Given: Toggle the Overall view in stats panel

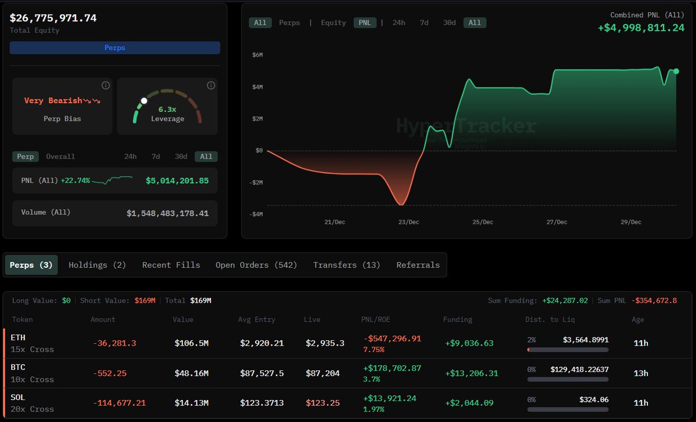Looking at the screenshot, I should tap(60, 157).
